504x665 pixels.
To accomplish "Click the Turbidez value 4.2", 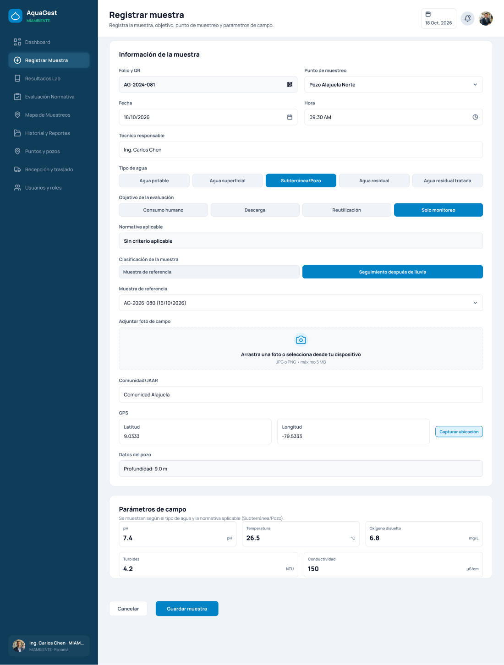I will (x=208, y=565).
